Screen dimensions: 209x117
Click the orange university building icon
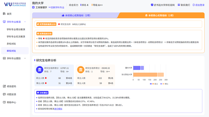pyautogui.click(x=81, y=70)
